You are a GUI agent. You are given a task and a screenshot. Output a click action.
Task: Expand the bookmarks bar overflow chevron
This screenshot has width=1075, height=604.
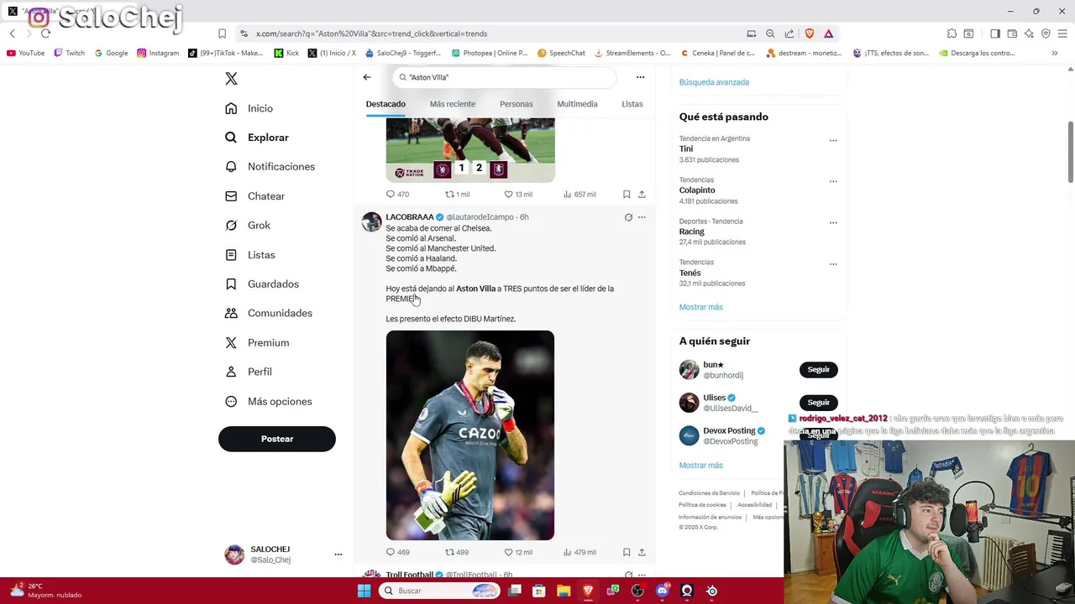click(1055, 53)
